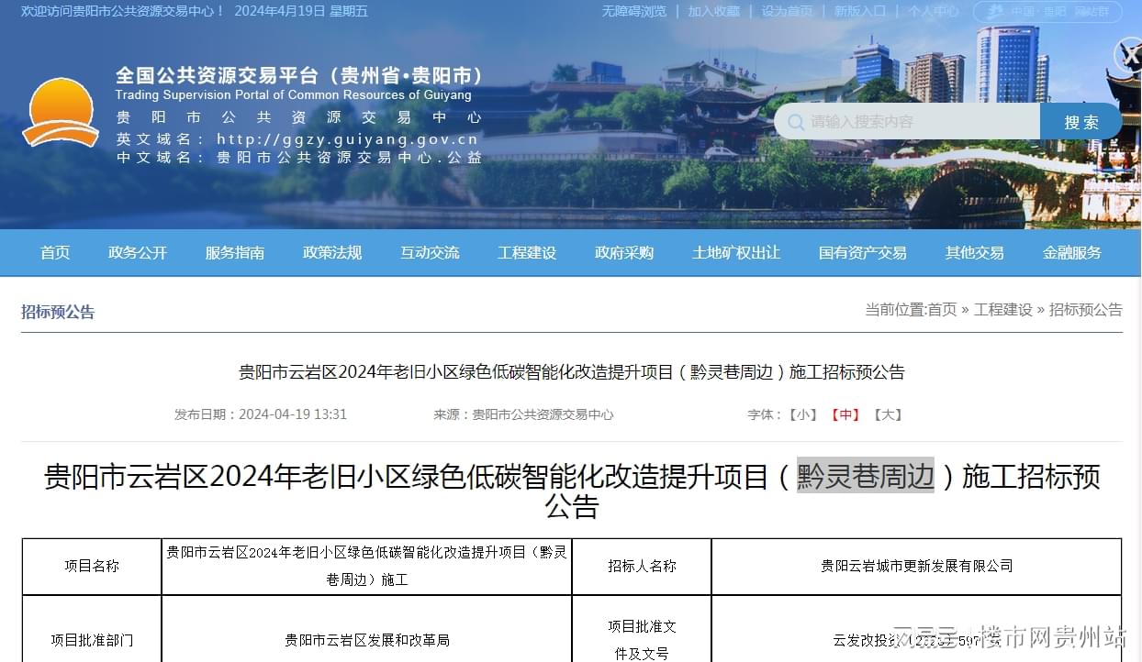The height and width of the screenshot is (662, 1142).
Task: Click the 招标预公告 section heading
Action: (58, 313)
